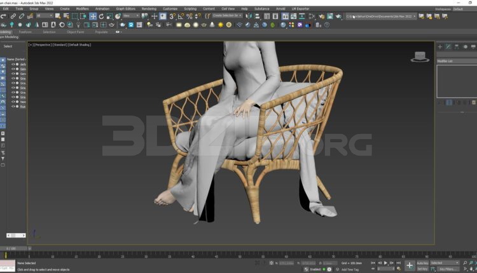Toggle the 3D Snaps icon
The image size is (477, 273).
click(x=172, y=16)
